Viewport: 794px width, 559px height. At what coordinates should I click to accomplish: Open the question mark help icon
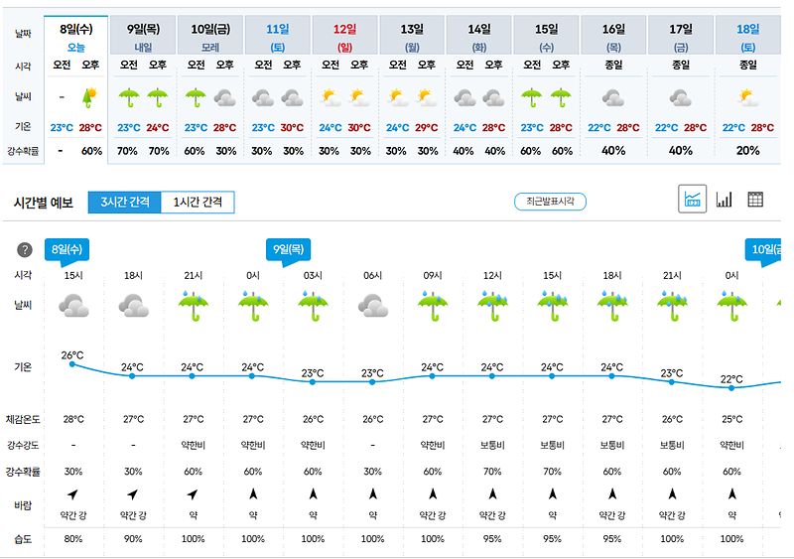[25, 249]
